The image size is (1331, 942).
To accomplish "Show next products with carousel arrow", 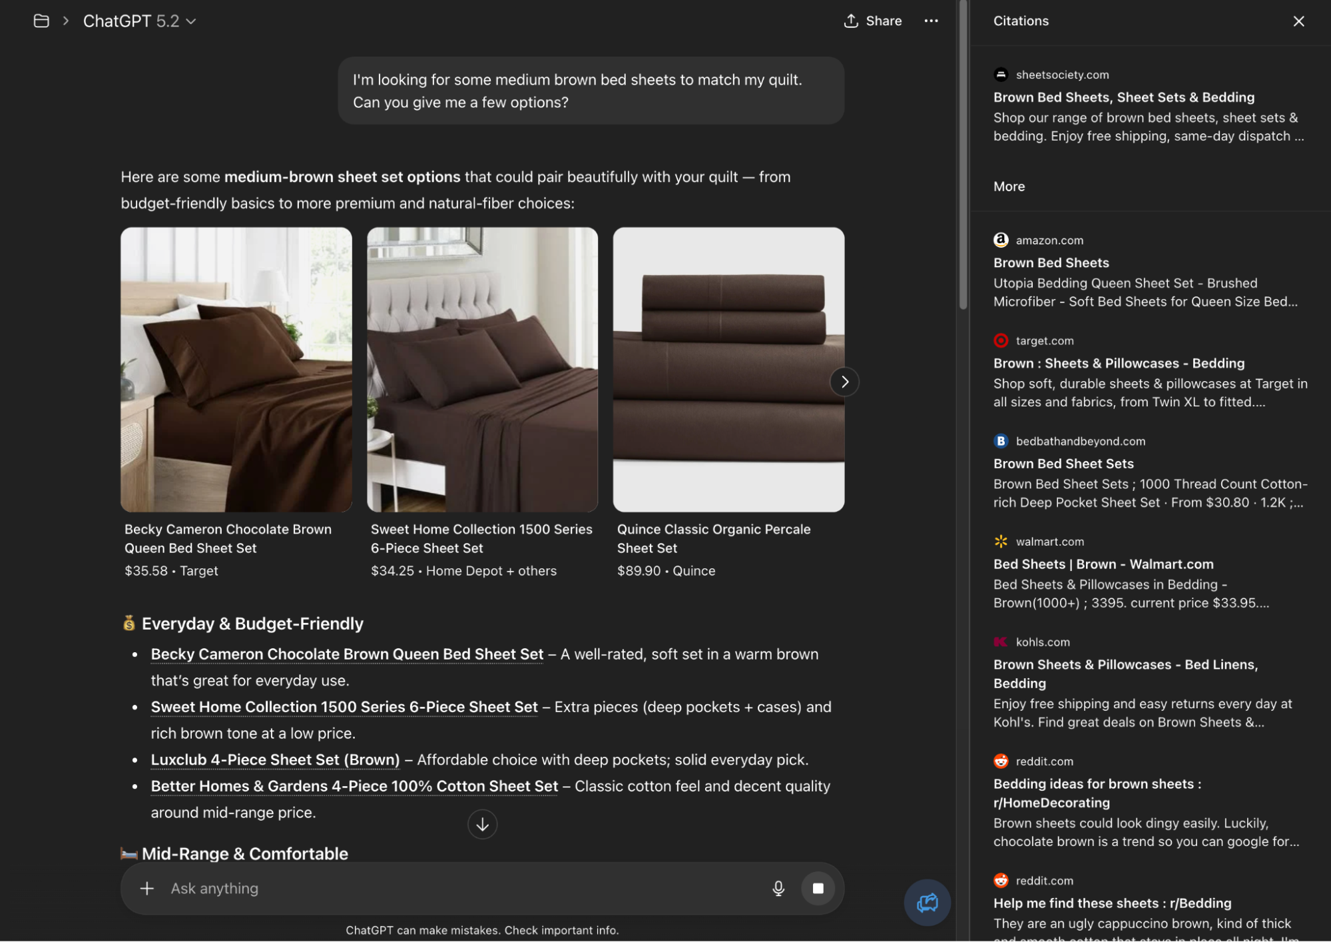I will [844, 382].
